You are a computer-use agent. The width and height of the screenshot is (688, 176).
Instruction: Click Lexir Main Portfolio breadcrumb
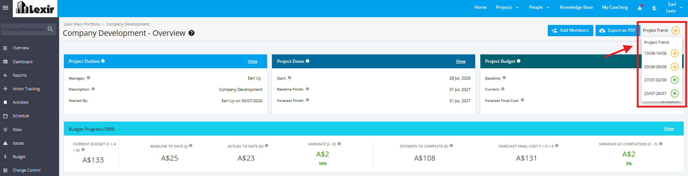tap(82, 24)
